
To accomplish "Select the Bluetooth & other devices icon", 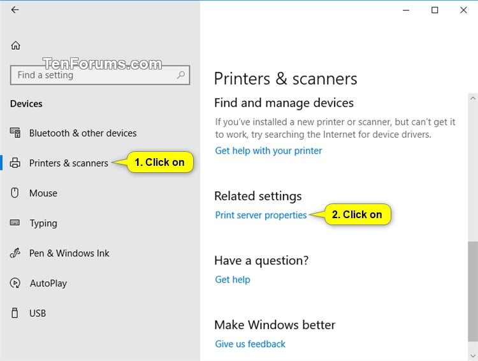I will coord(15,133).
